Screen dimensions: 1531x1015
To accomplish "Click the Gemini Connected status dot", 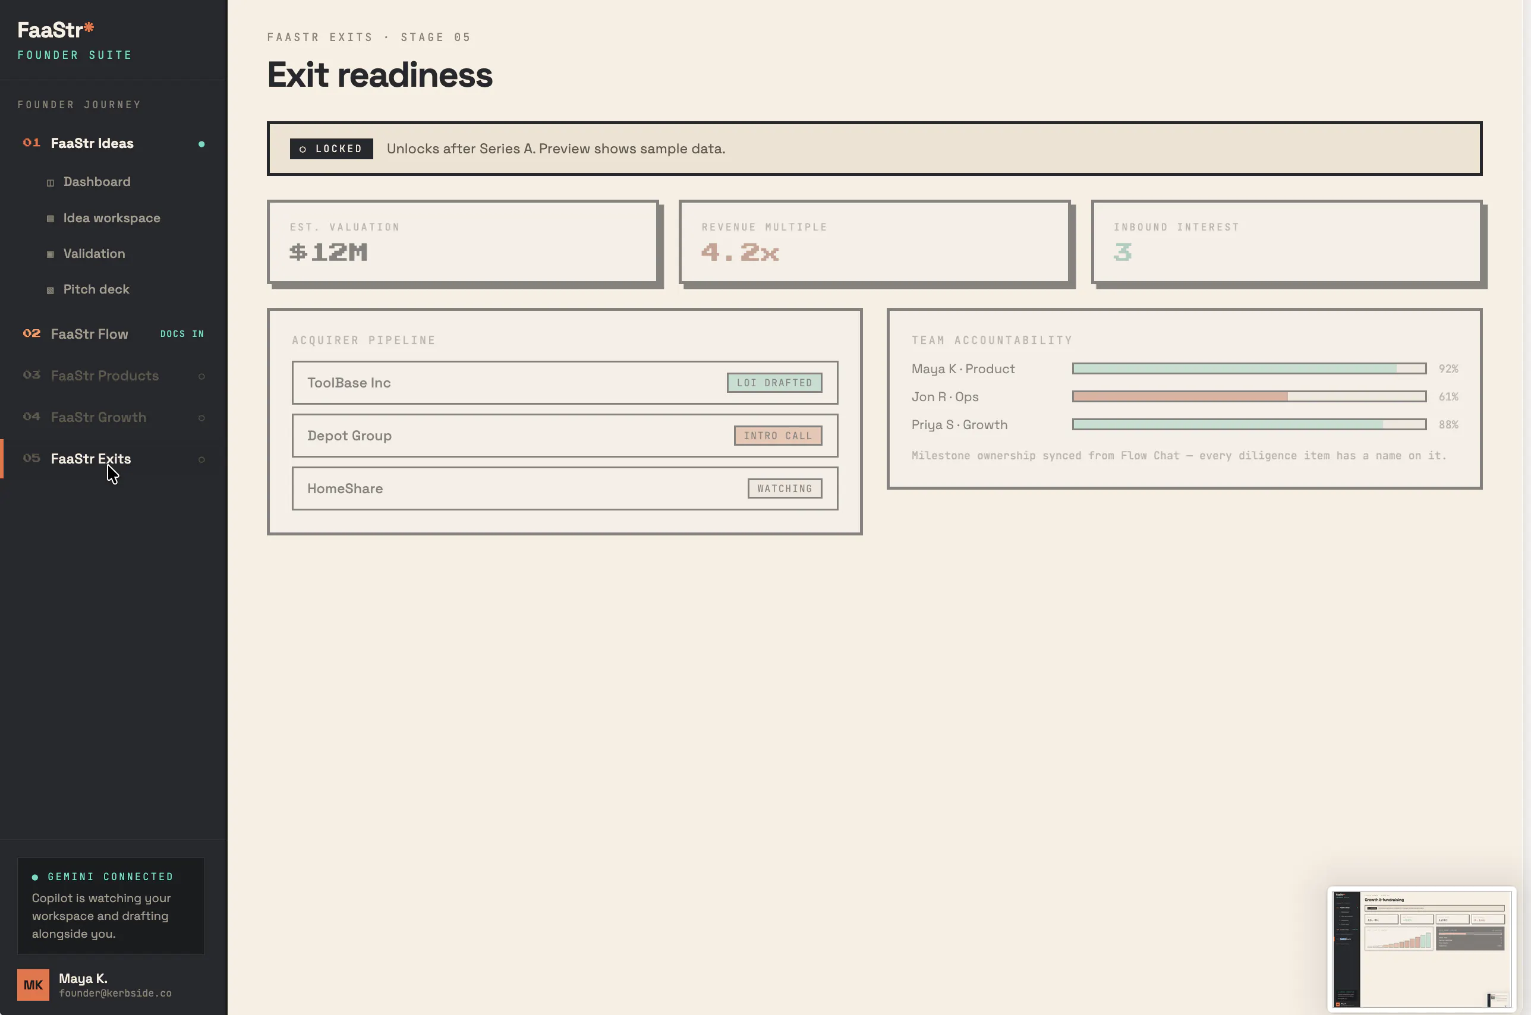I will tap(35, 878).
